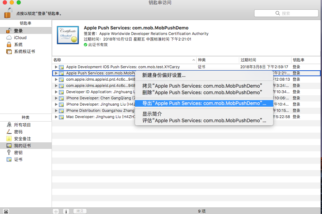Viewport: 322px width, 214px height.
Task: Sort by 名称 column header
Action: [x=124, y=60]
